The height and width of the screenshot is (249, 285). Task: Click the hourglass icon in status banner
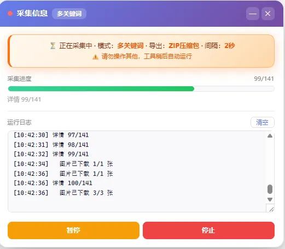(53, 46)
